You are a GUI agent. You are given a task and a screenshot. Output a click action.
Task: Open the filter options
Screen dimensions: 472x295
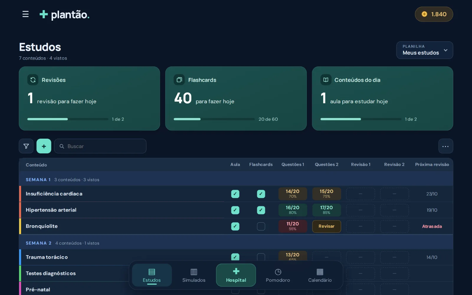(x=26, y=146)
